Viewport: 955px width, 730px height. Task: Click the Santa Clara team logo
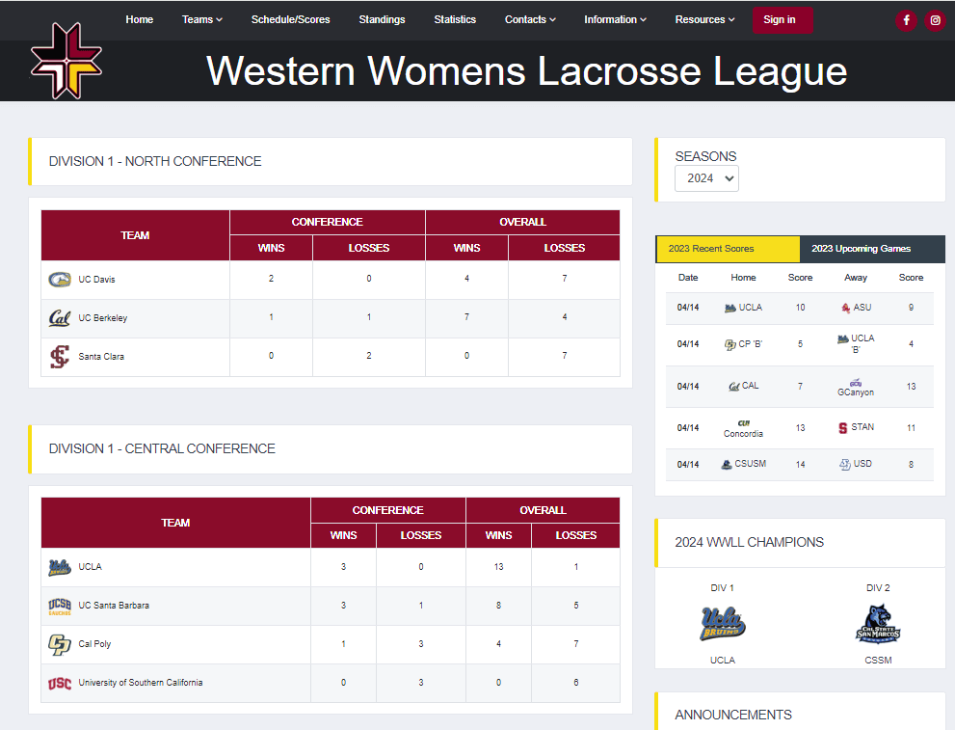(60, 357)
